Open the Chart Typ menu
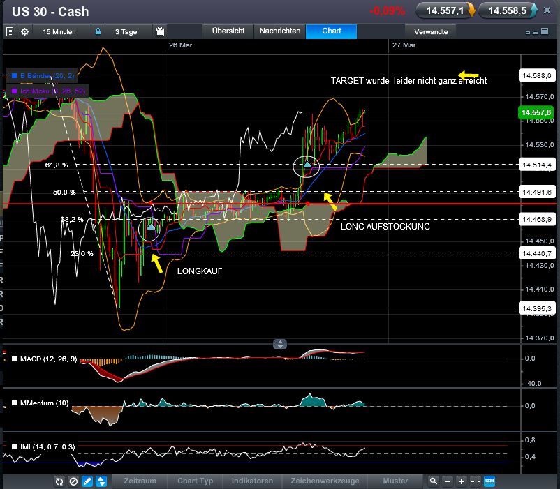 (195, 481)
